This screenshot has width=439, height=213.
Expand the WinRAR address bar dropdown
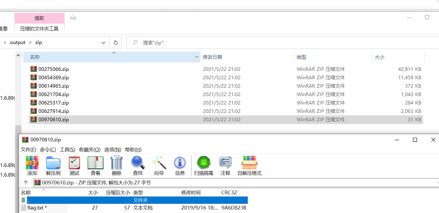[x=437, y=183]
